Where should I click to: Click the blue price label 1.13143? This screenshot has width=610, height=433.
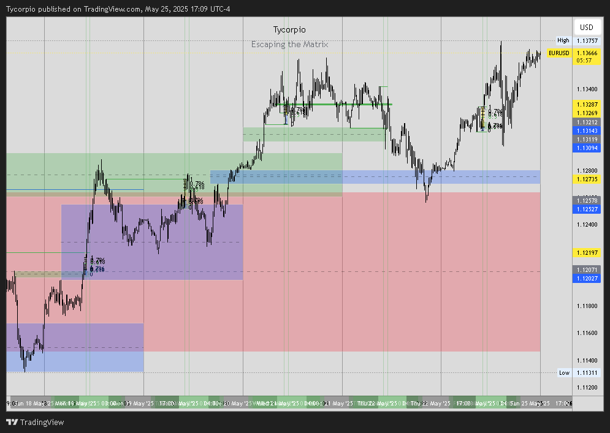(x=586, y=130)
